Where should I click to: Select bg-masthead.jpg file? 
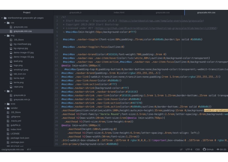(22, 44)
